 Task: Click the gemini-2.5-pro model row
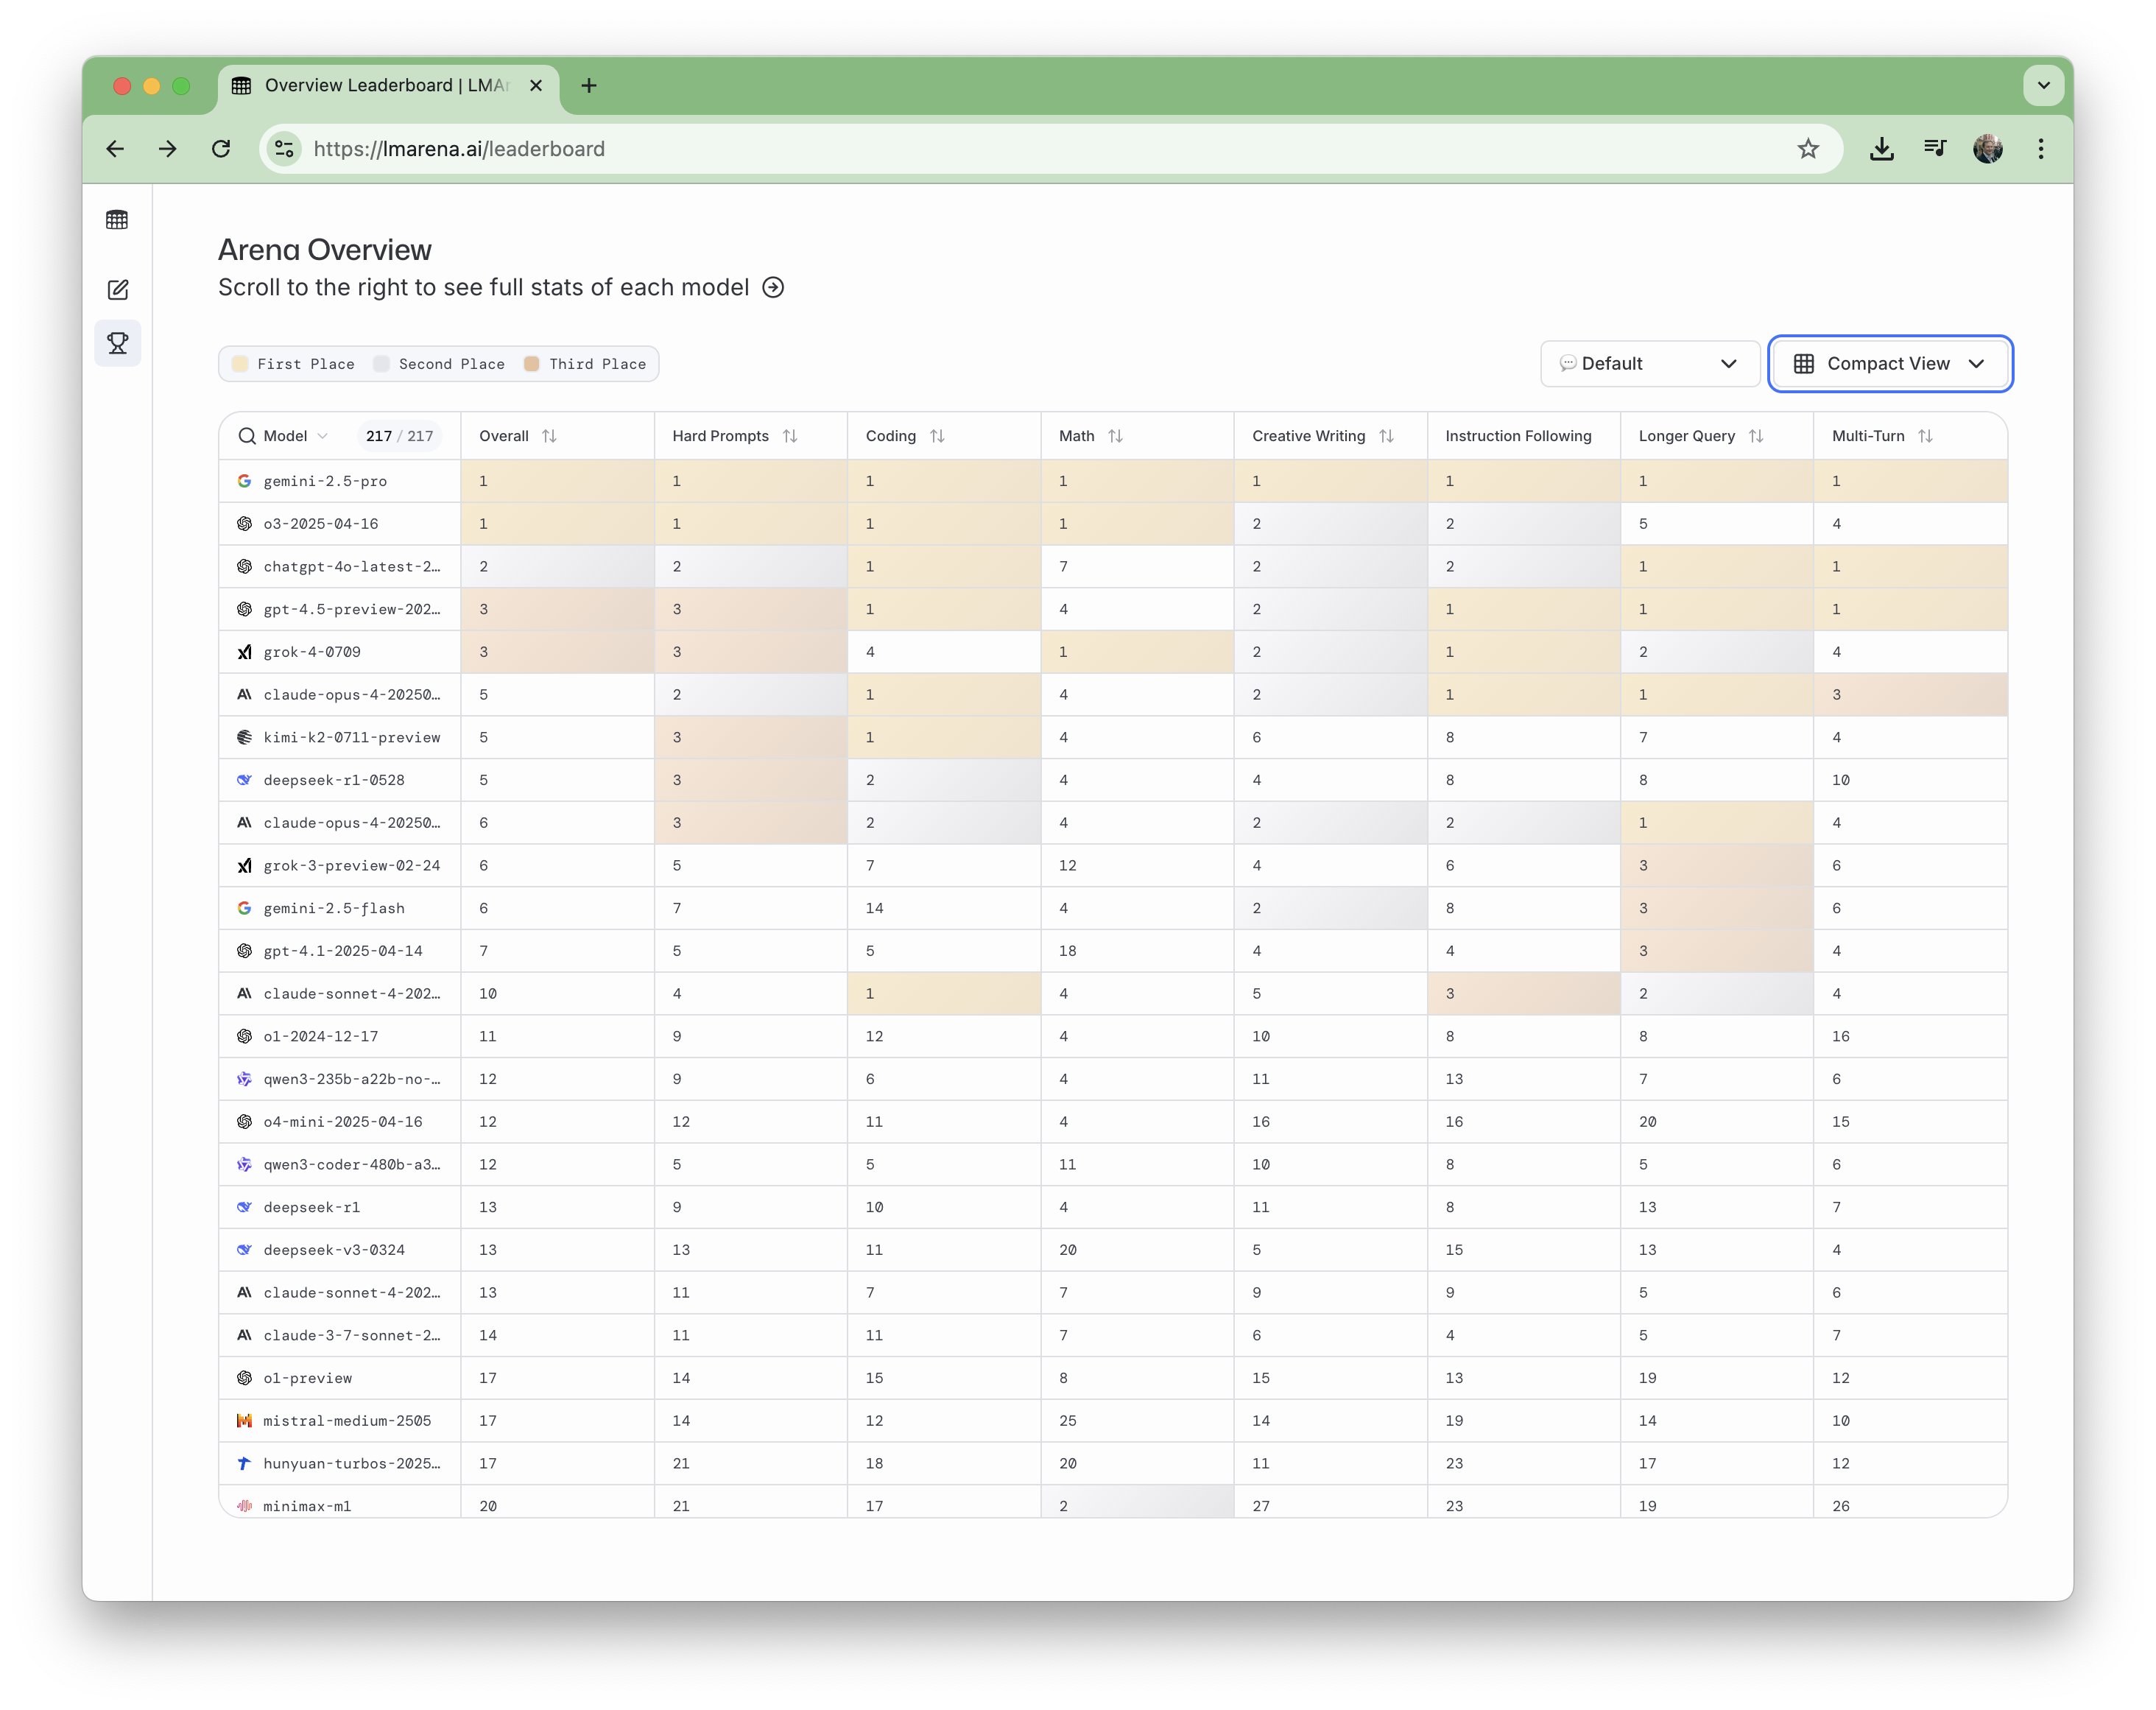coord(325,481)
